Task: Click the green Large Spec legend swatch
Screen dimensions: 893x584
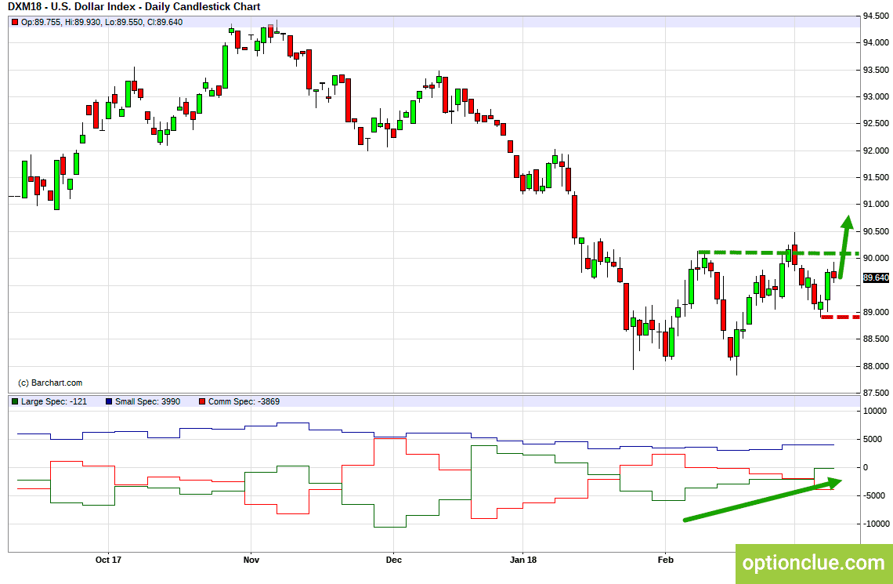Action: 14,401
